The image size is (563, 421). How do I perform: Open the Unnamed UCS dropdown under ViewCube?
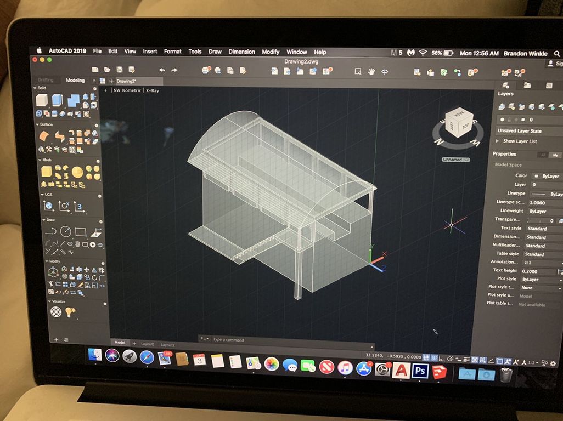[456, 160]
